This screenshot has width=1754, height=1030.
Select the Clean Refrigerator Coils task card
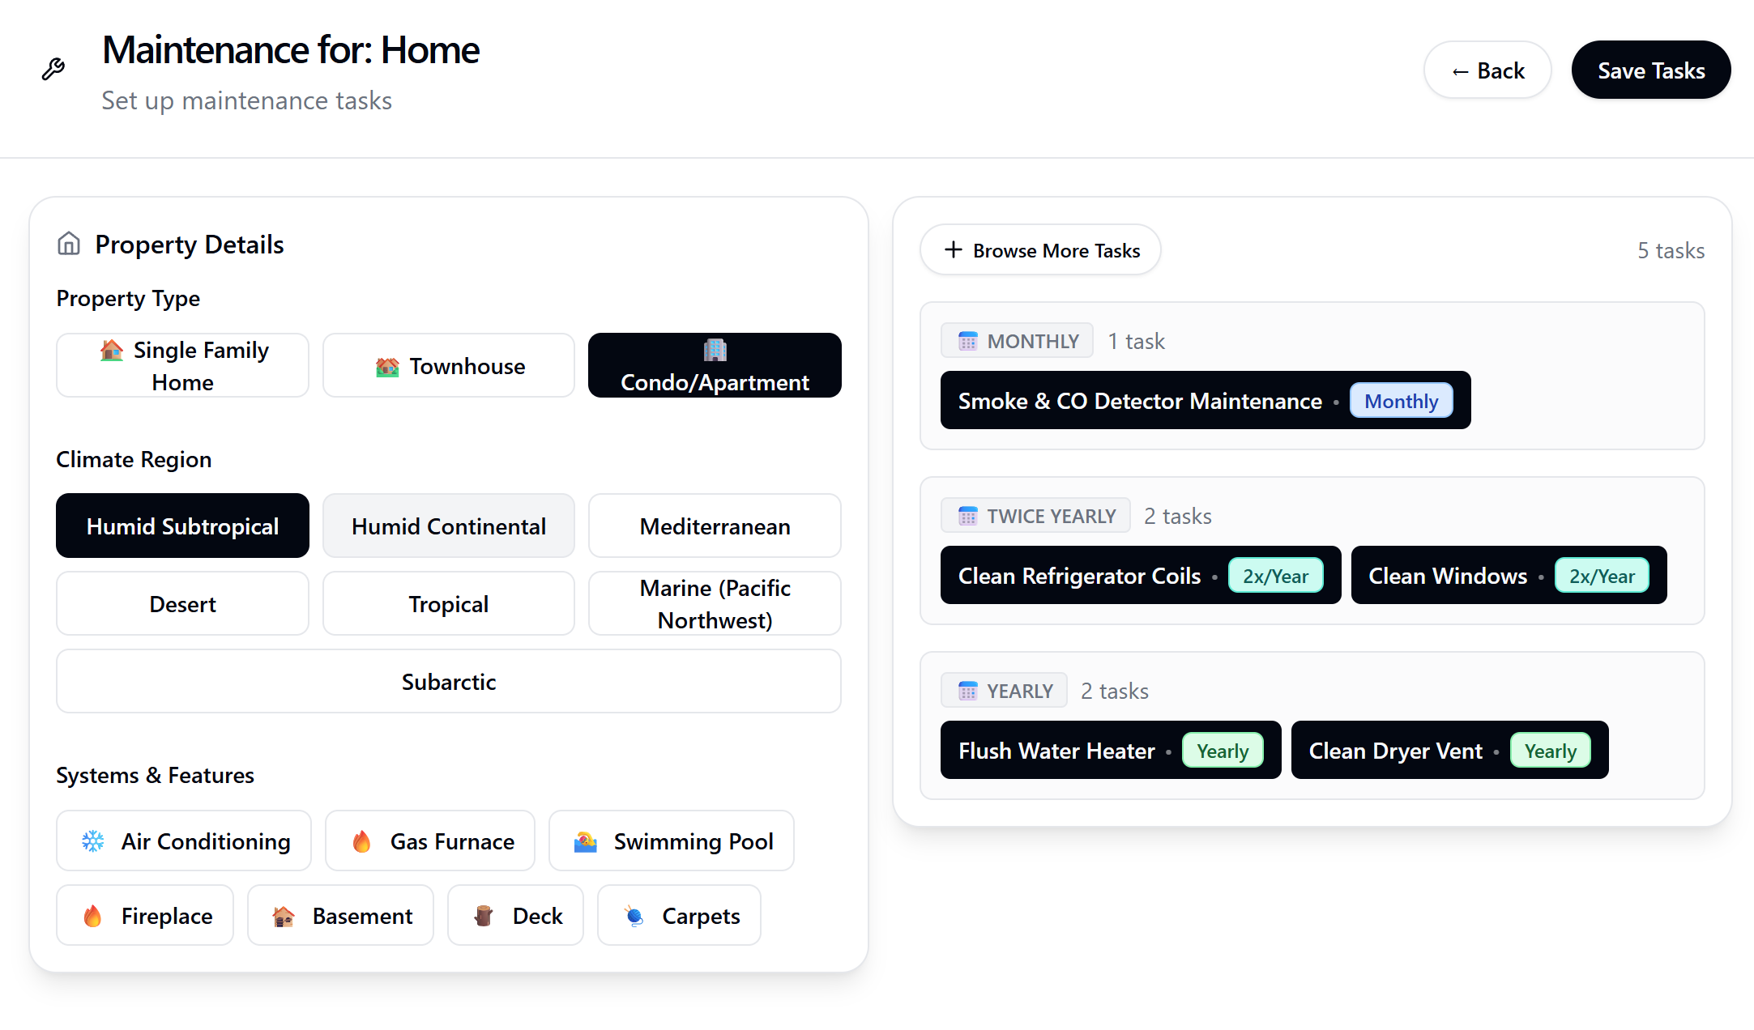pos(1079,576)
